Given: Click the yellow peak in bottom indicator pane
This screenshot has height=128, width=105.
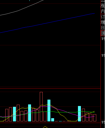Looking at the screenshot, I should tap(45, 127).
